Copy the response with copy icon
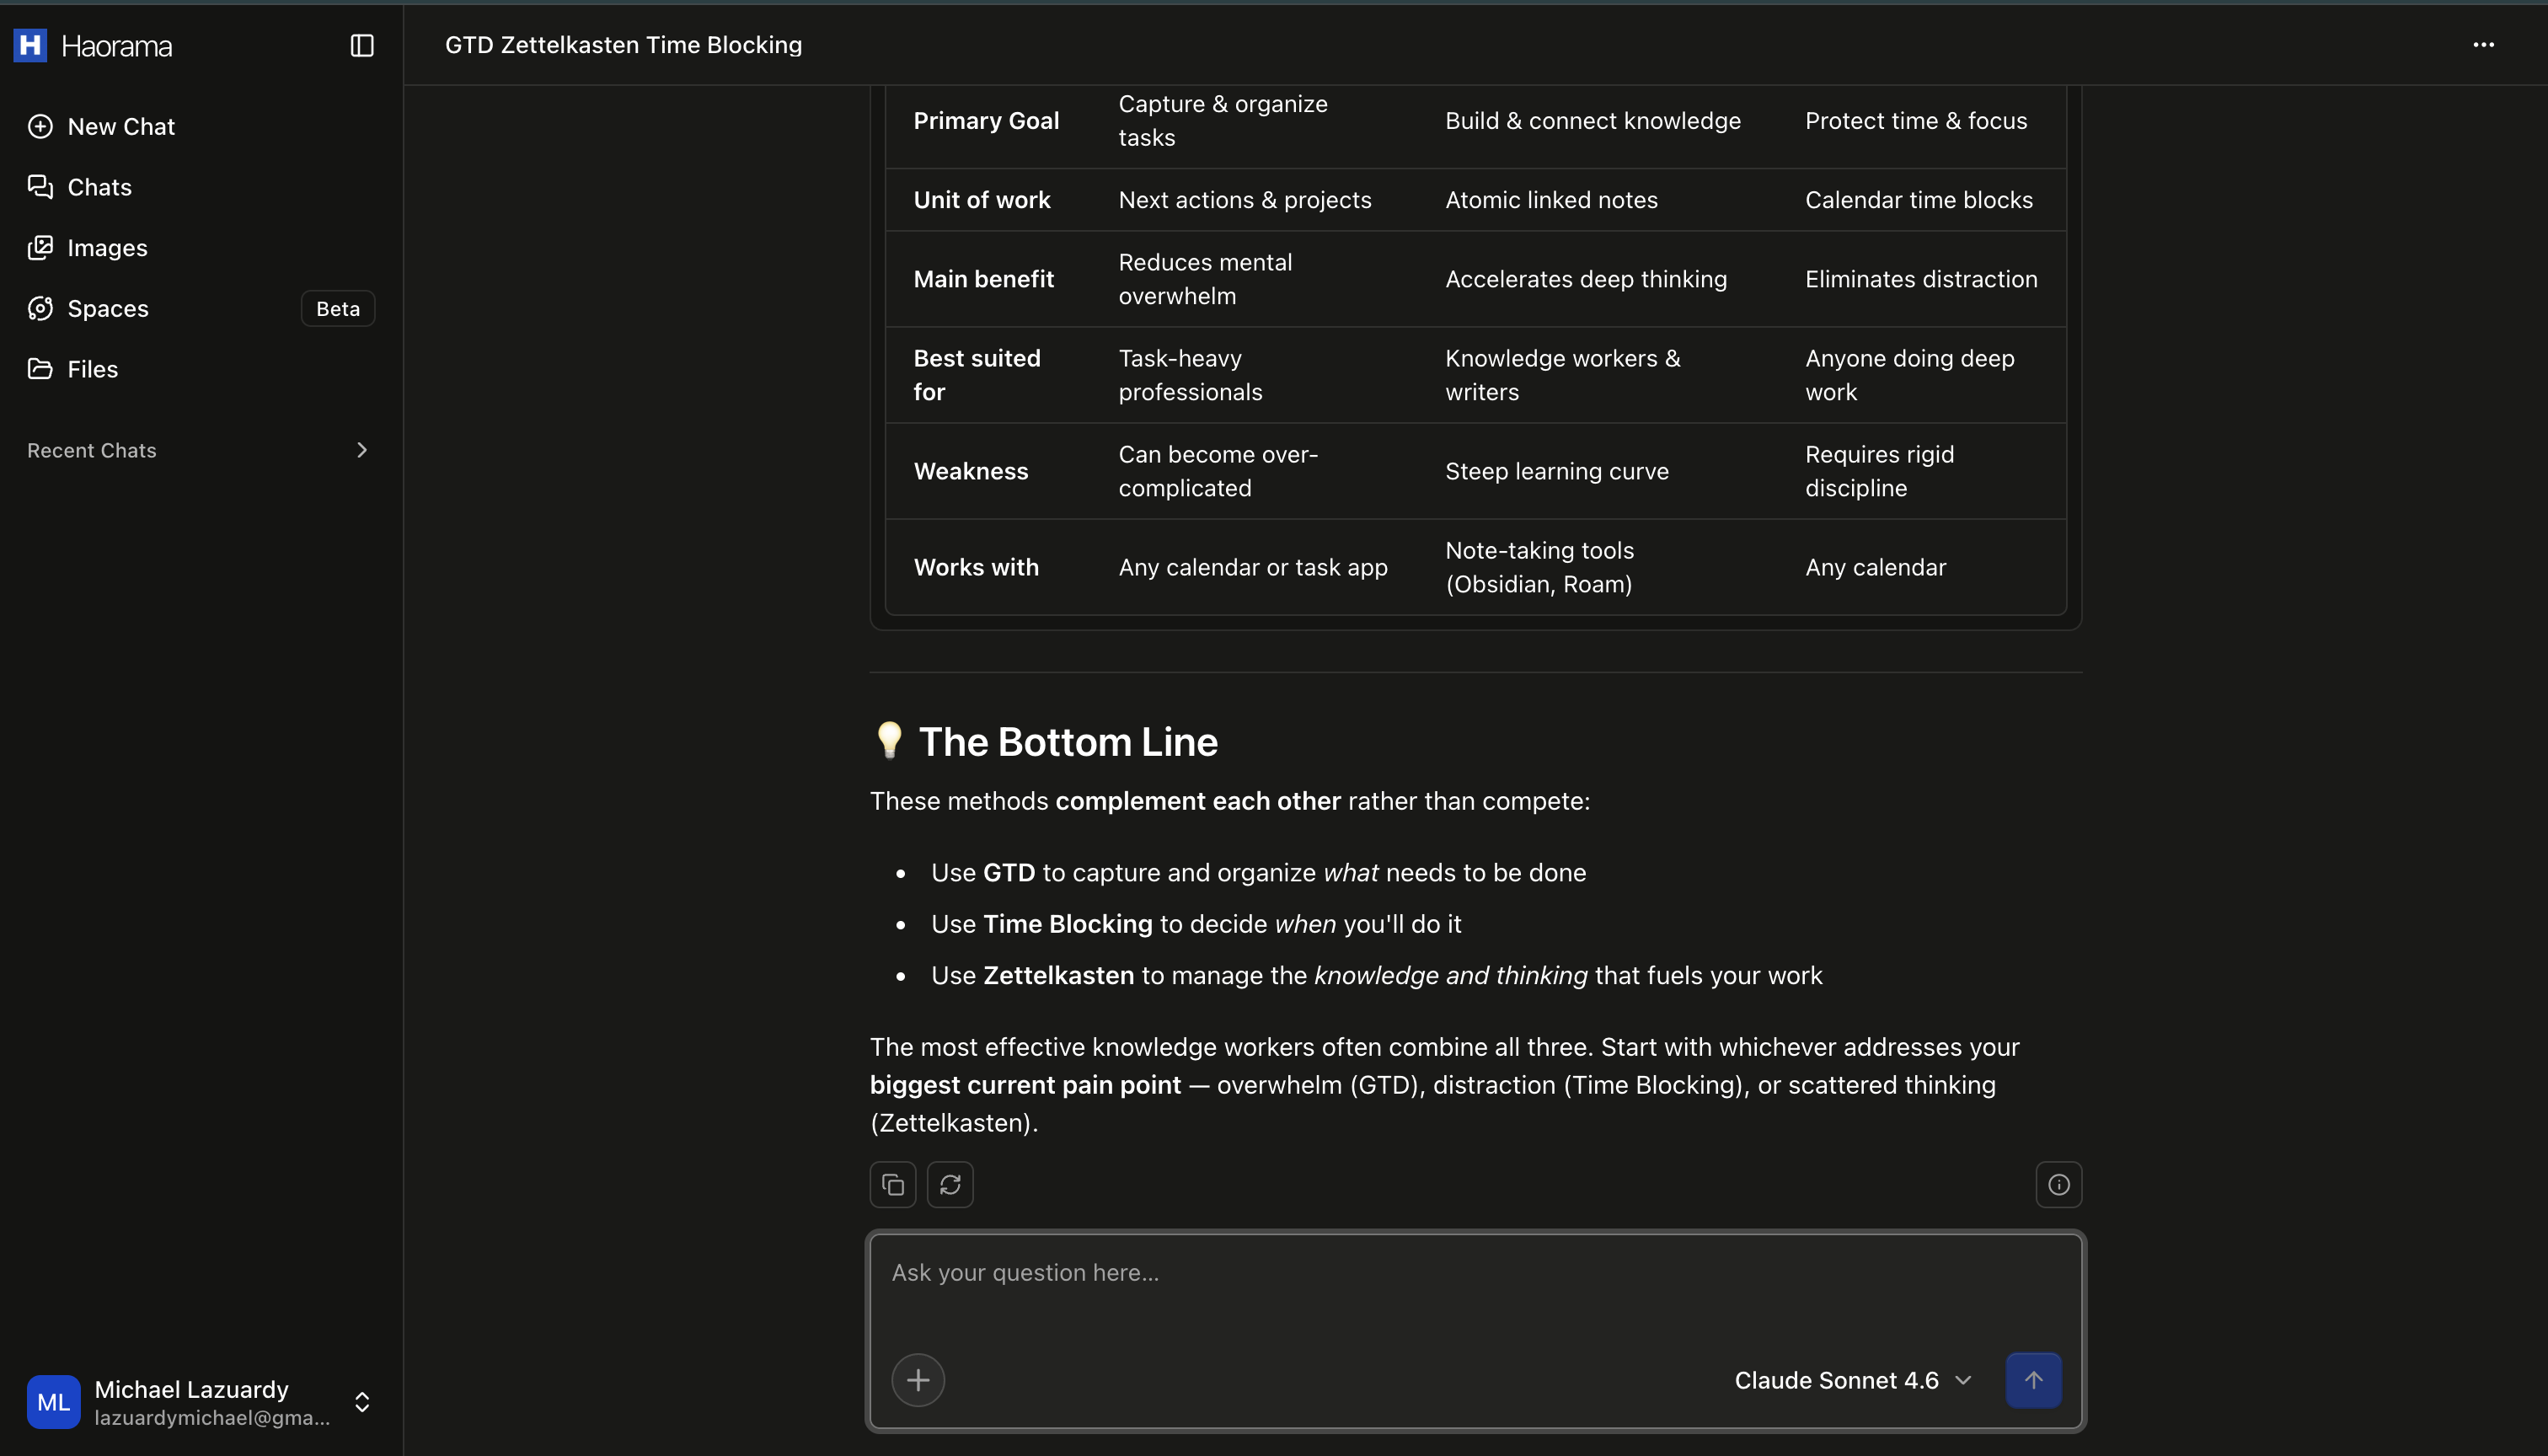This screenshot has width=2548, height=1456. coord(892,1185)
